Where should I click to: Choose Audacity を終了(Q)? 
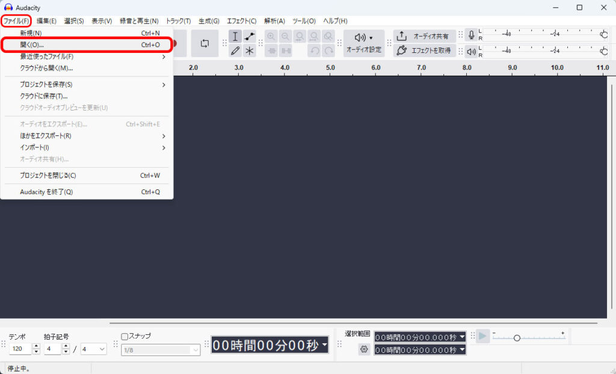click(x=87, y=192)
